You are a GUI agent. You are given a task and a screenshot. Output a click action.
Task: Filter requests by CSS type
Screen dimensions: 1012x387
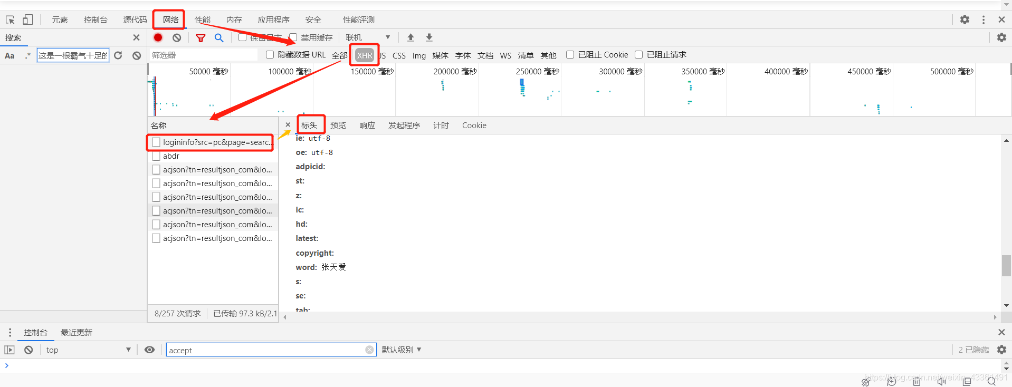(399, 55)
